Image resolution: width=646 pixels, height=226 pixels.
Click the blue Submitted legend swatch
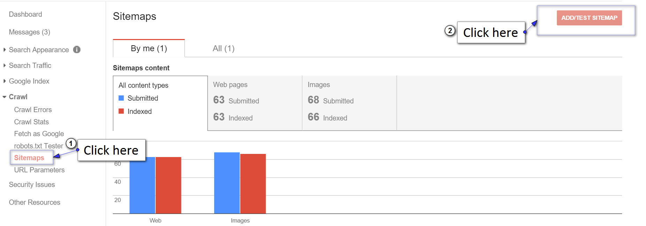click(x=121, y=98)
